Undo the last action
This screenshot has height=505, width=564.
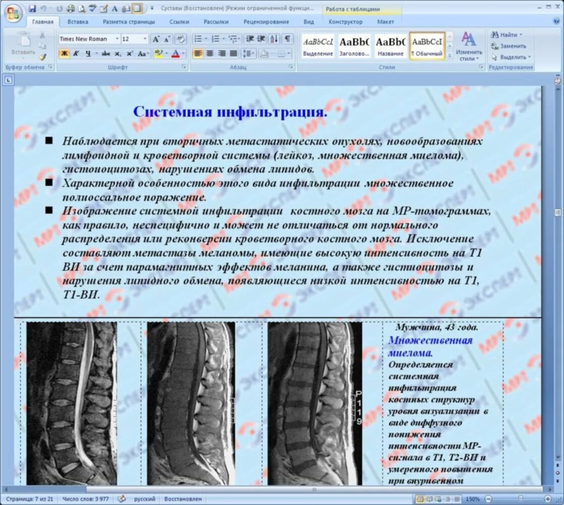pos(43,8)
